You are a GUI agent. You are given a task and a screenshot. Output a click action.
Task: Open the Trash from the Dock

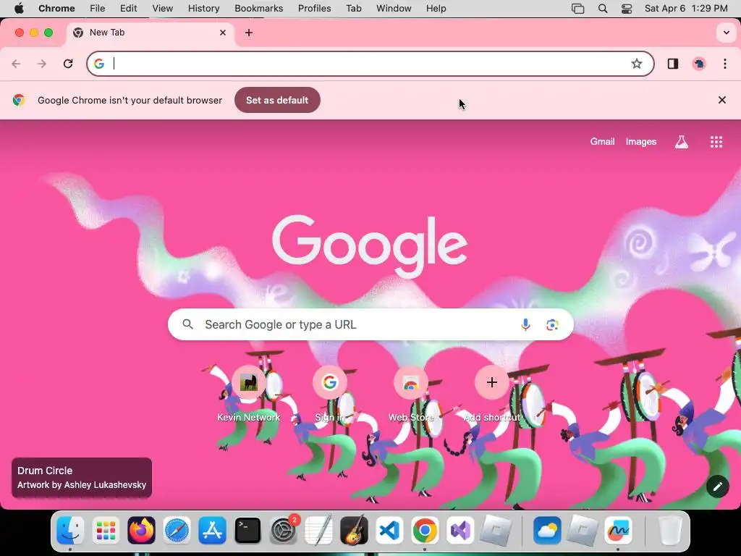(669, 531)
